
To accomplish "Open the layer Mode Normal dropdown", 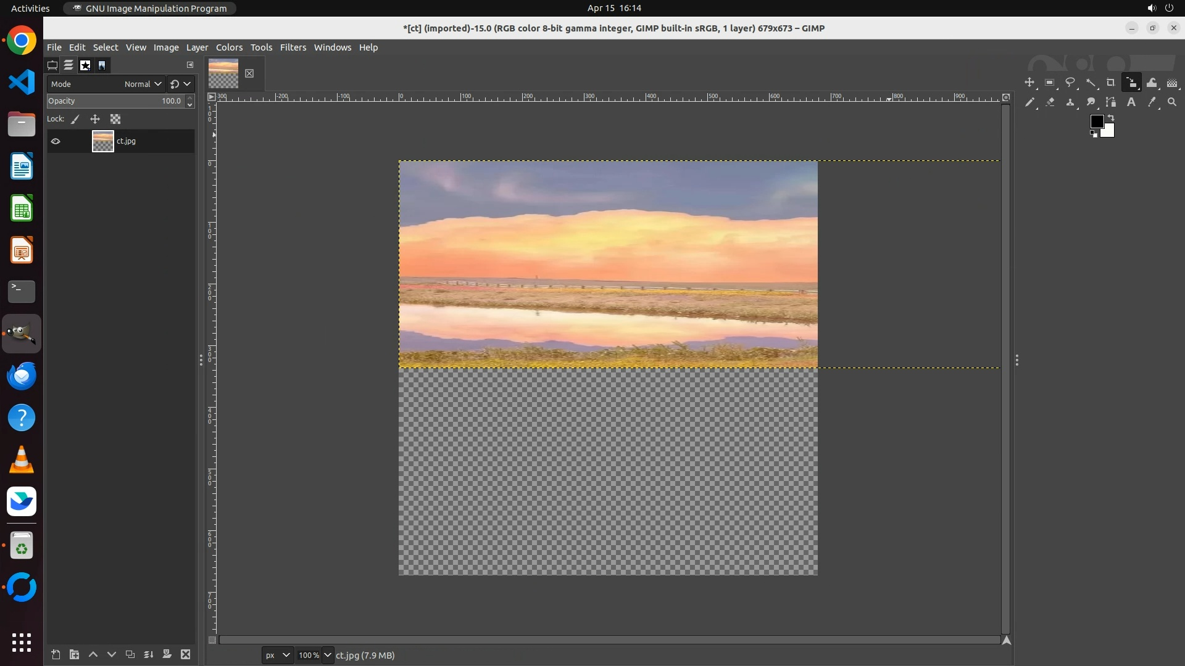I will [x=142, y=84].
